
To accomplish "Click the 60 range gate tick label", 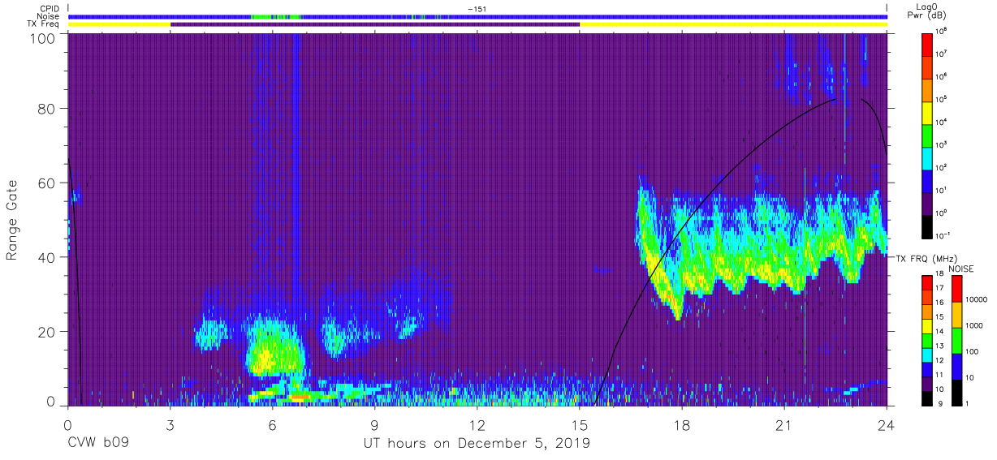I will (46, 183).
